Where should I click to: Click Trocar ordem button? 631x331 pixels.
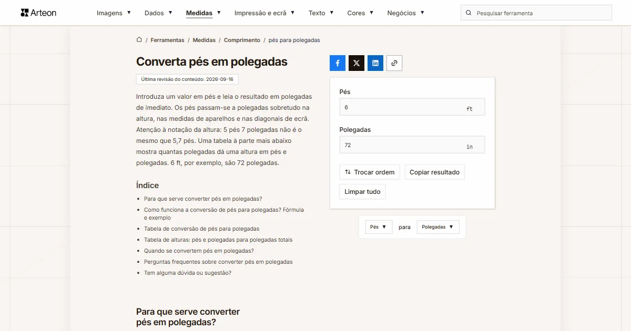370,172
